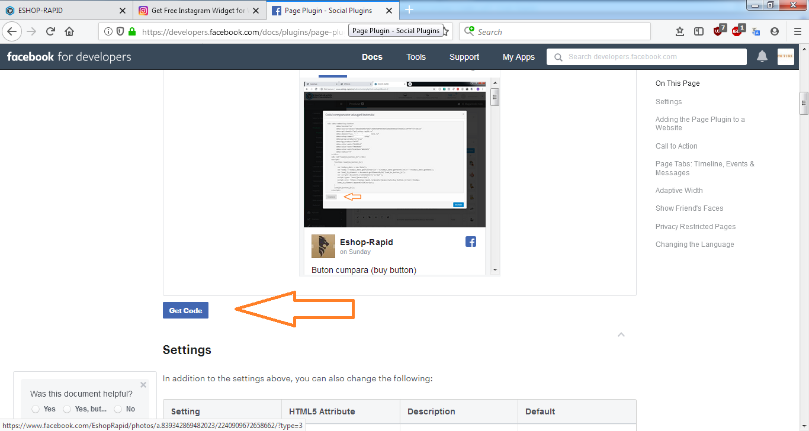Screen dimensions: 809x431
Task: View secure connection padlock details
Action: 131,31
